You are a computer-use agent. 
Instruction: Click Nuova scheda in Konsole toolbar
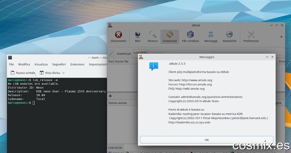coord(23,73)
